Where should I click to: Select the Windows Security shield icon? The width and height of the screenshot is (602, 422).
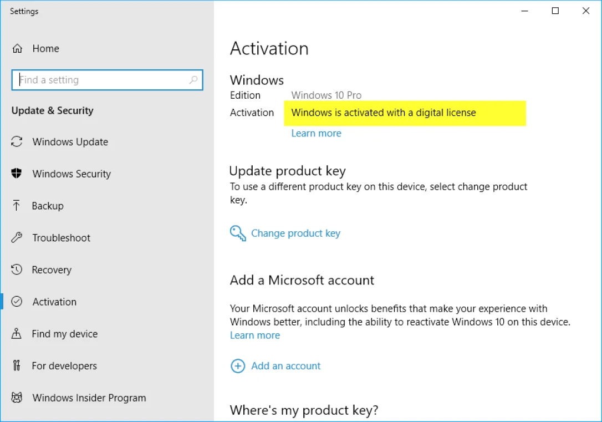17,174
